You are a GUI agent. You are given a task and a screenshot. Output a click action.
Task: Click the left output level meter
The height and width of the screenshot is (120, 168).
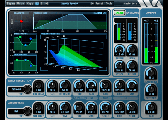click(x=146, y=43)
